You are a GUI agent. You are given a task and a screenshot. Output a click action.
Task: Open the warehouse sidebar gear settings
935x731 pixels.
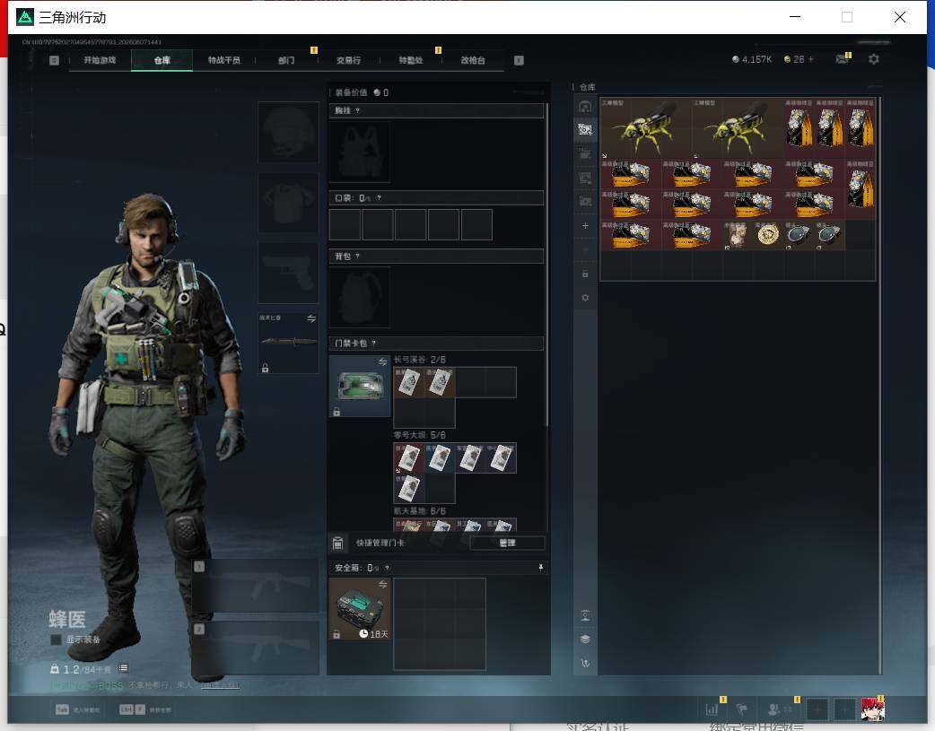(x=585, y=298)
